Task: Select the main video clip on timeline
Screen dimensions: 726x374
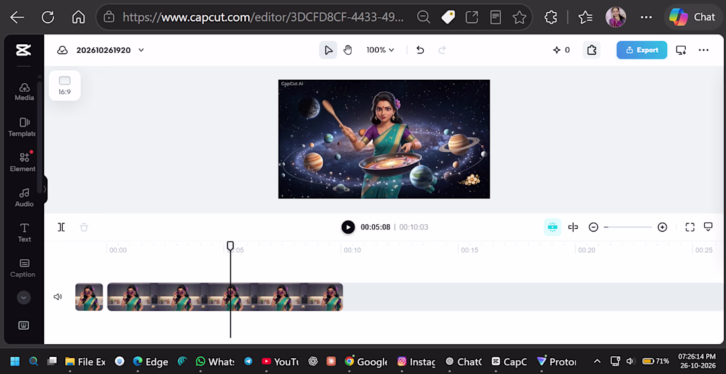Action: pos(225,297)
